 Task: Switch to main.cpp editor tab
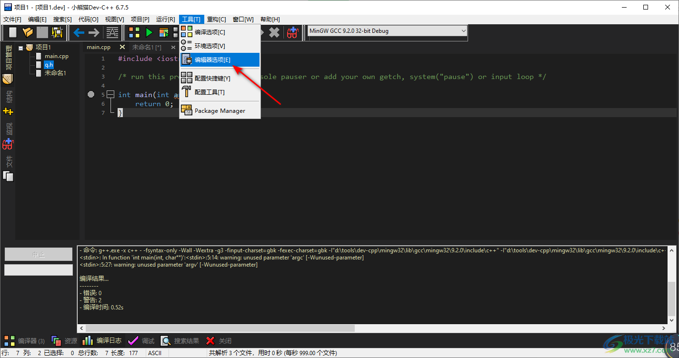click(x=99, y=47)
